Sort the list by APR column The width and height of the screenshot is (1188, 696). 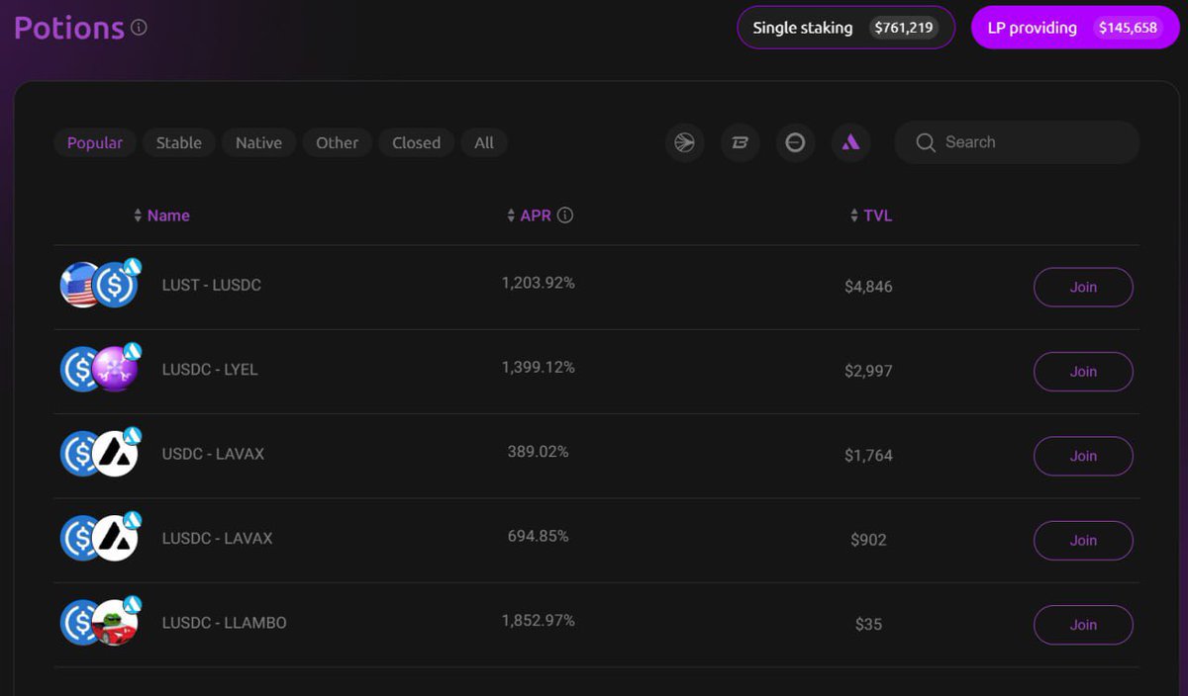(530, 216)
